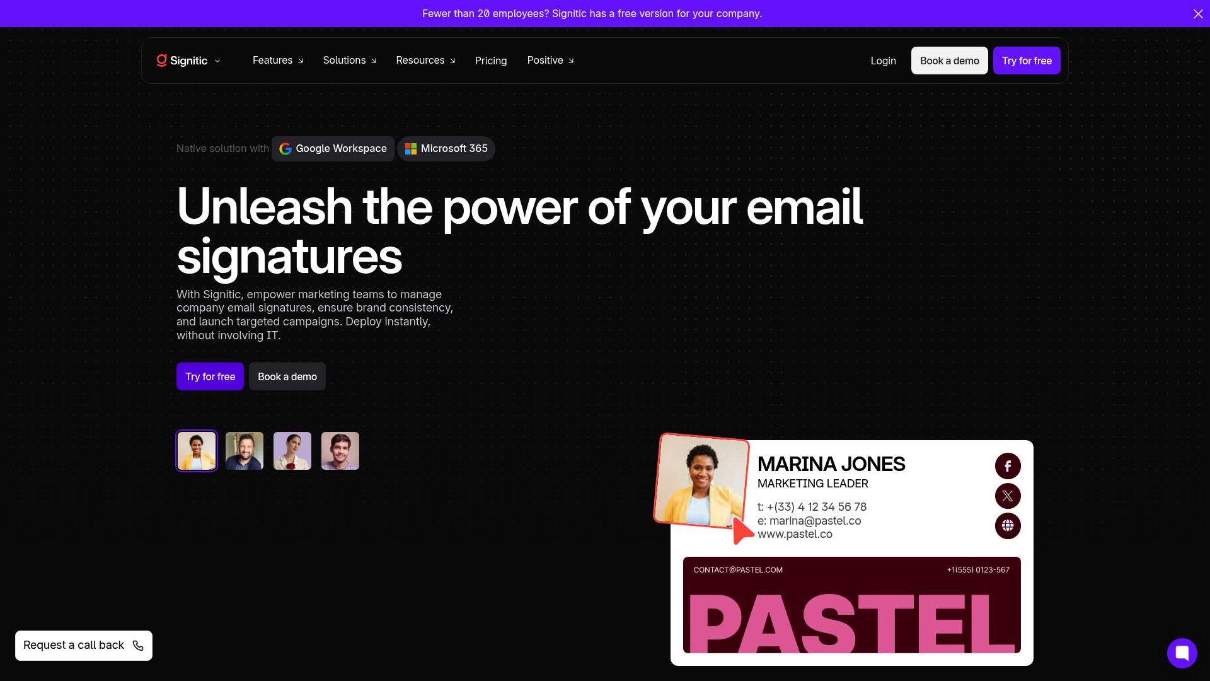Click the Signitic logo
Viewport: 1210px width, 681px height.
pyautogui.click(x=182, y=61)
